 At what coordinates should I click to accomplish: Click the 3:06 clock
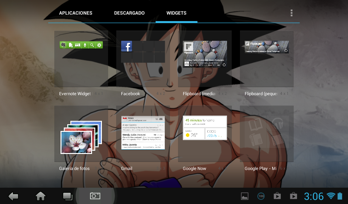coord(314,197)
